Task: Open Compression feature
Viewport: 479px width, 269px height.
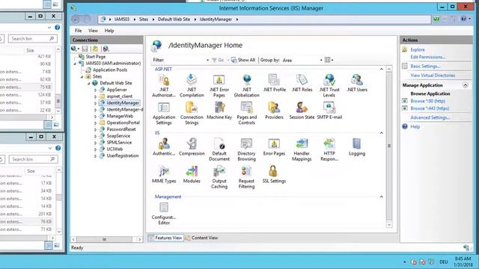Action: 192,146
